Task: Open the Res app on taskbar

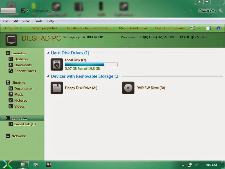Action: [48, 165]
